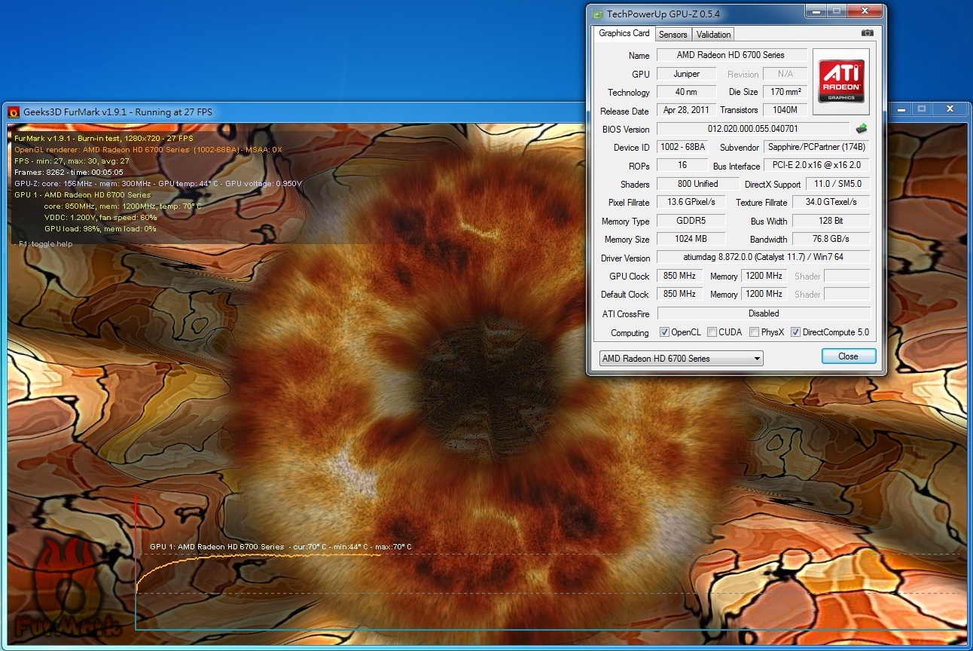Viewport: 973px width, 651px height.
Task: Click the ATI Radeon Graphics logo
Action: (x=841, y=81)
